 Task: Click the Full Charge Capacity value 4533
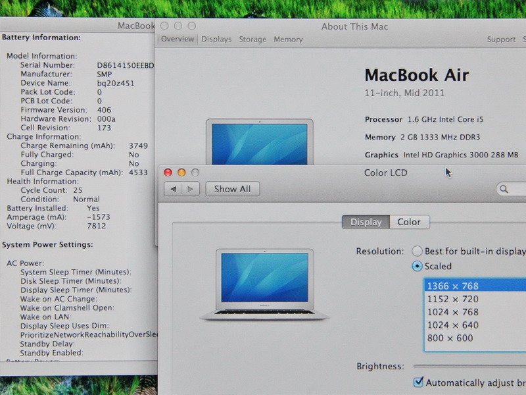(x=138, y=172)
